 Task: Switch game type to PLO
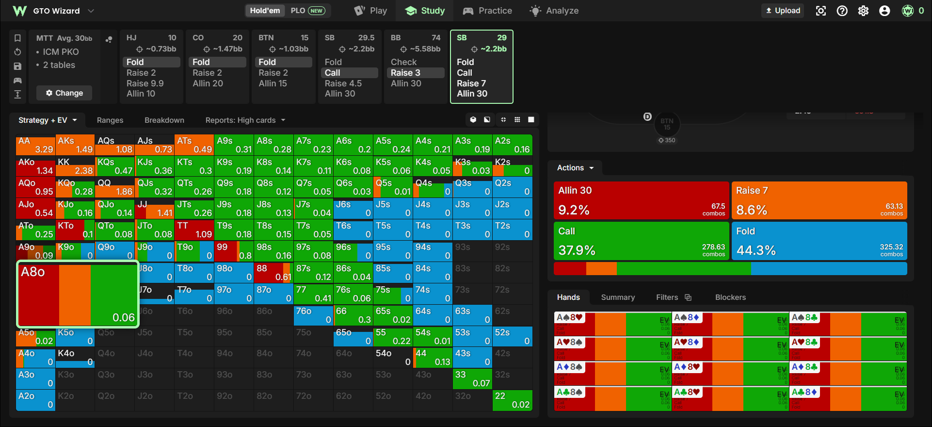tap(308, 11)
